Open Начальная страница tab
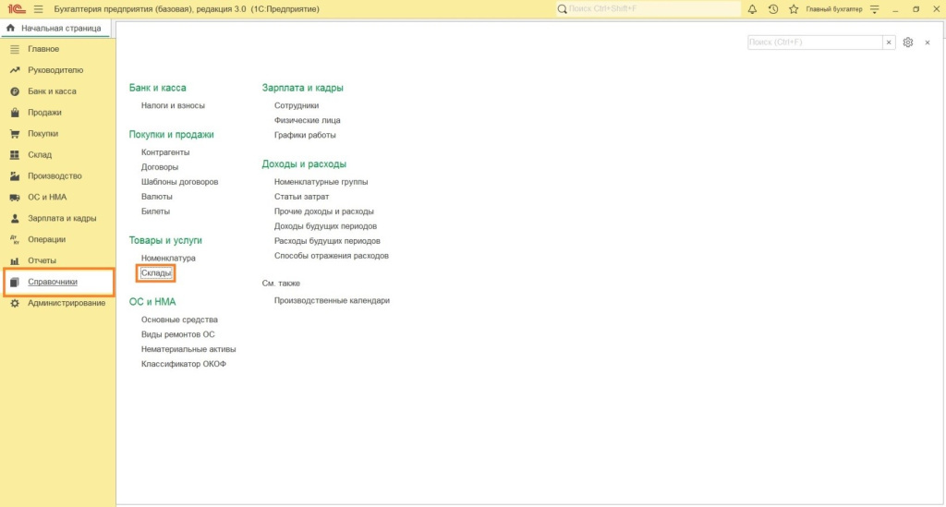Screen dimensions: 946x507 click(x=55, y=28)
